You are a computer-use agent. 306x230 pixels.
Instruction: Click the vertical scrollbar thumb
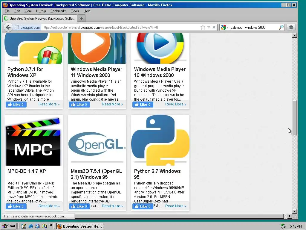click(x=295, y=117)
